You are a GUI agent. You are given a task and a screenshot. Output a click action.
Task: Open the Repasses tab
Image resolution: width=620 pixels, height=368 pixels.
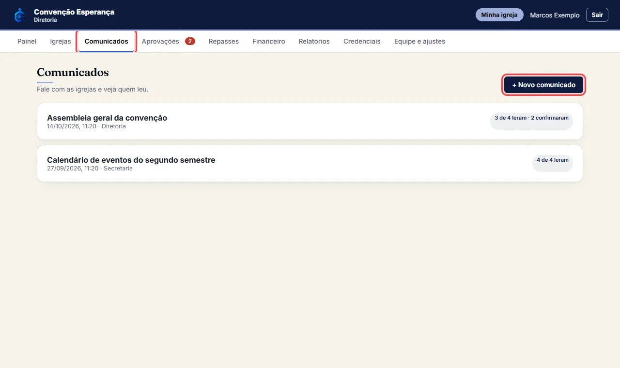[224, 41]
